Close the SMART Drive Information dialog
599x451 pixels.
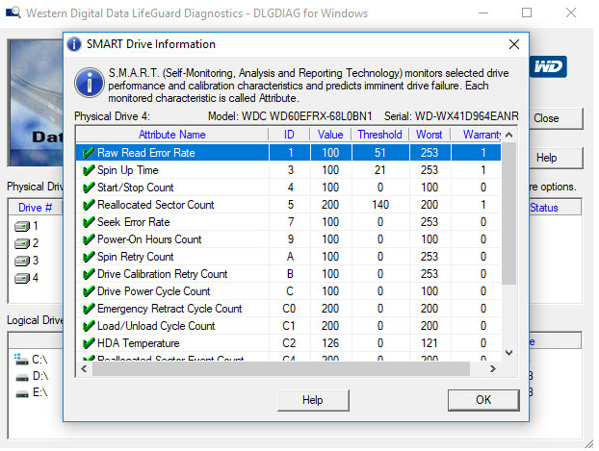pos(514,44)
